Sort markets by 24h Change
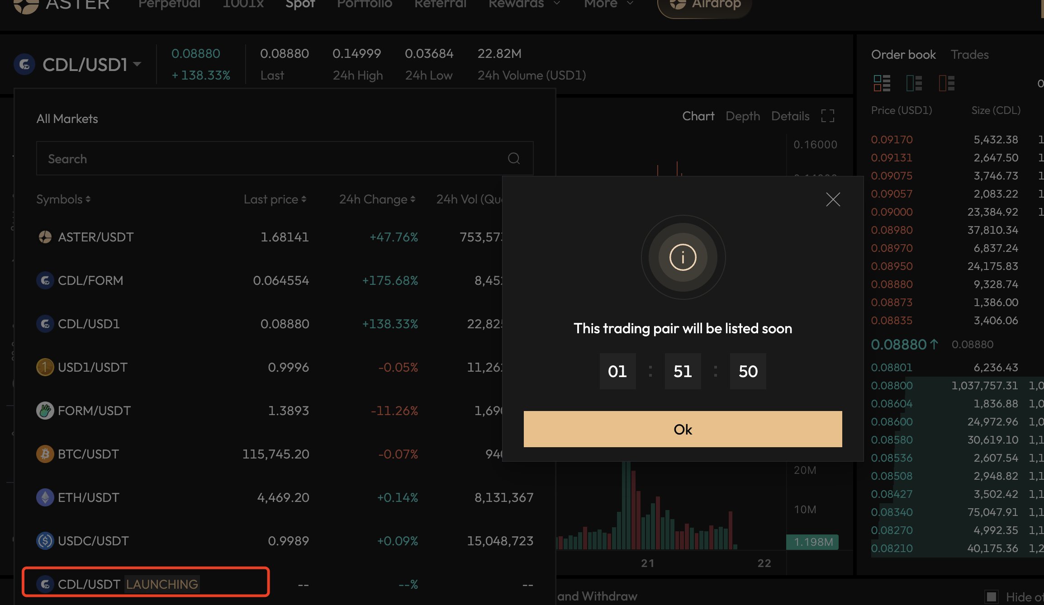Viewport: 1044px width, 605px height. 377,199
